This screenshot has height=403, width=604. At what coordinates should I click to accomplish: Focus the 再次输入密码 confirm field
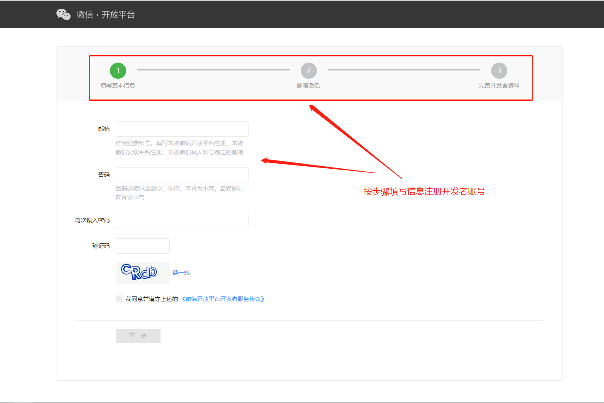click(x=182, y=220)
